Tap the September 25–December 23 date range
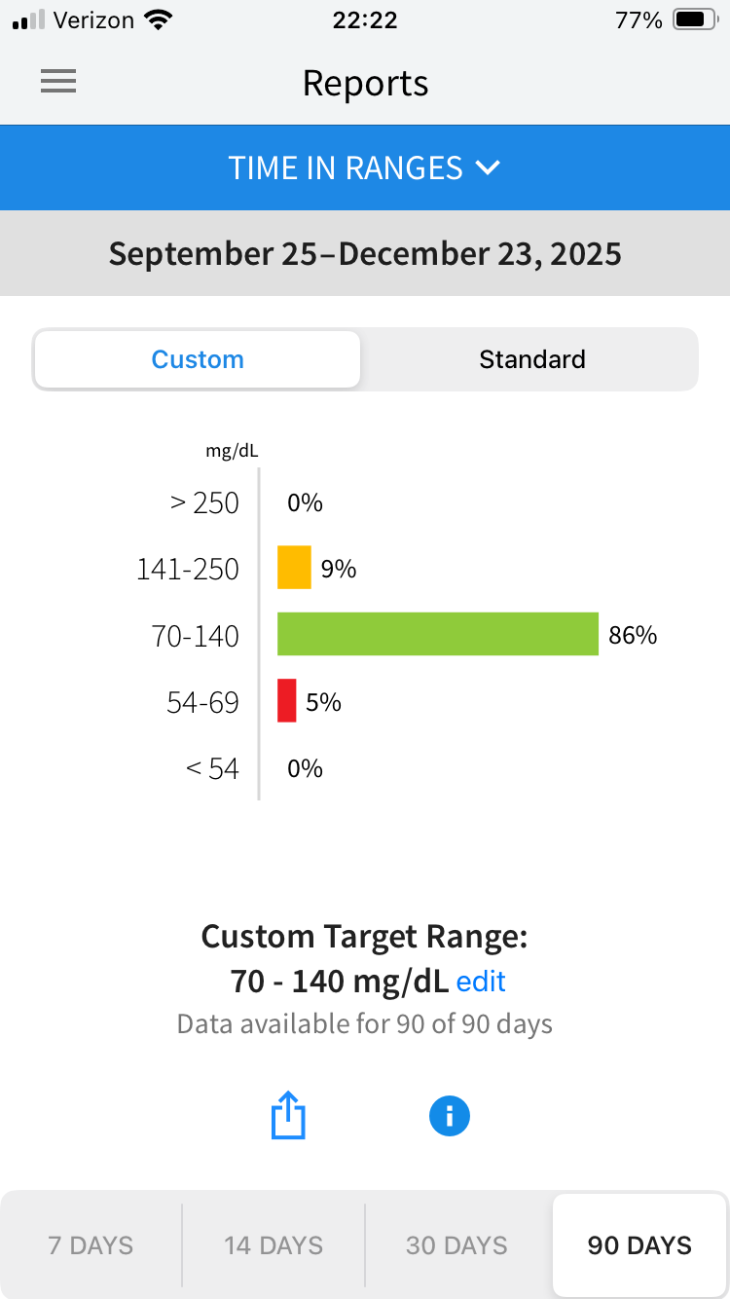 click(x=365, y=253)
